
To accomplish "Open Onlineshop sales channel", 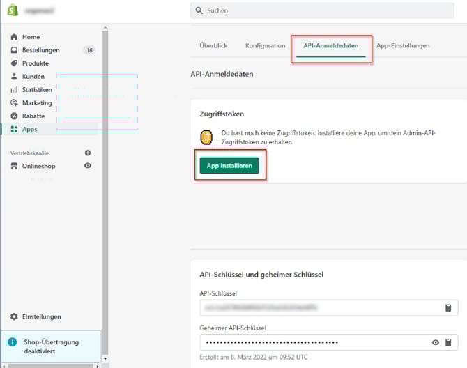I will [x=39, y=166].
